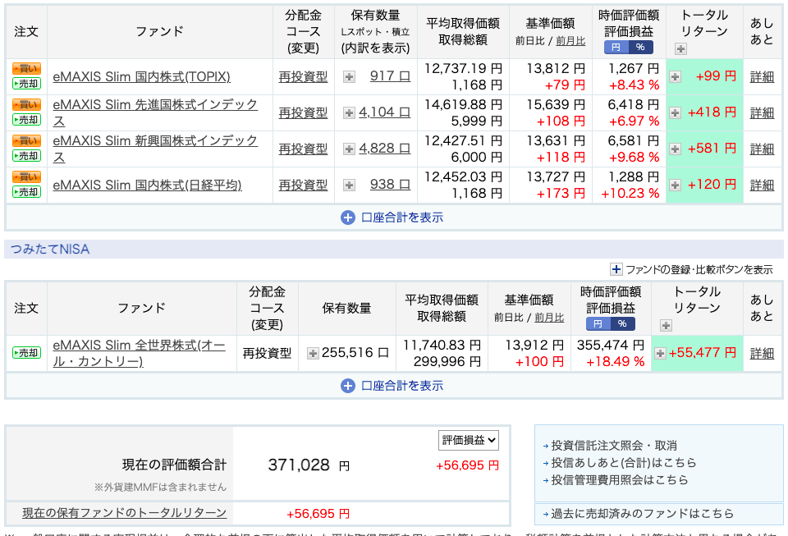
Task: Open 詳細 for 先進国株式インデックス
Action: coord(762,113)
